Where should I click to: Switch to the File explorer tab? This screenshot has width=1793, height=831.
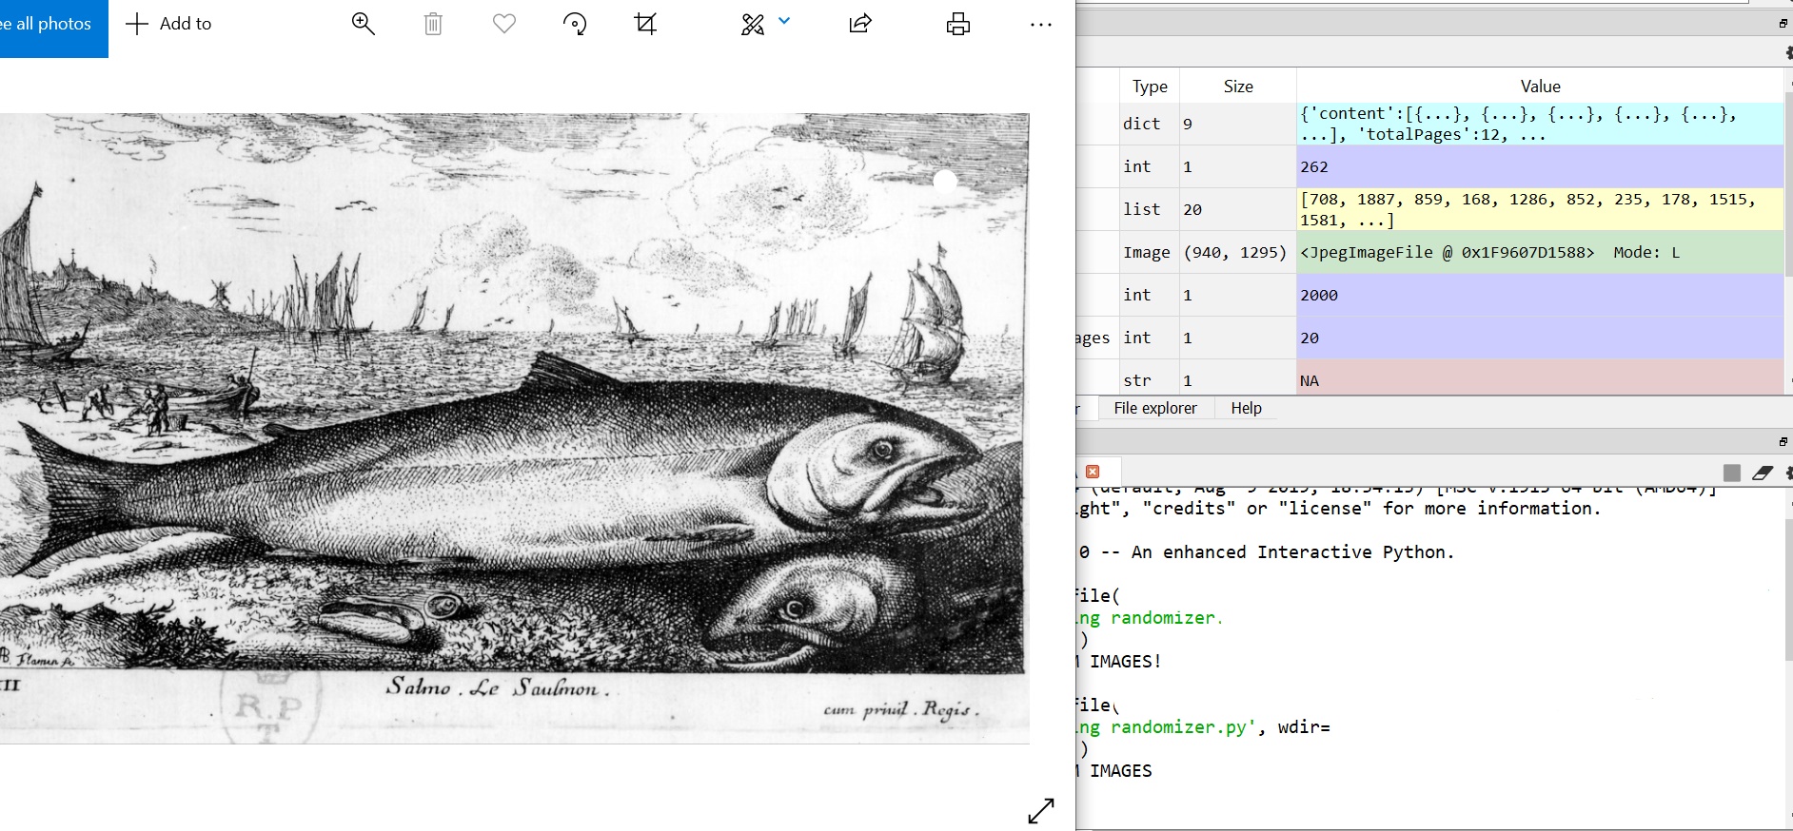point(1155,408)
